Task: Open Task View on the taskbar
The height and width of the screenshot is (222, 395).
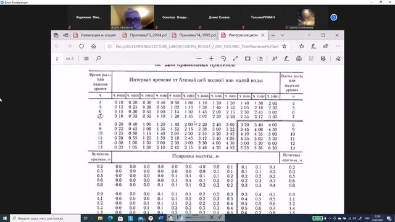Action: coord(86,218)
